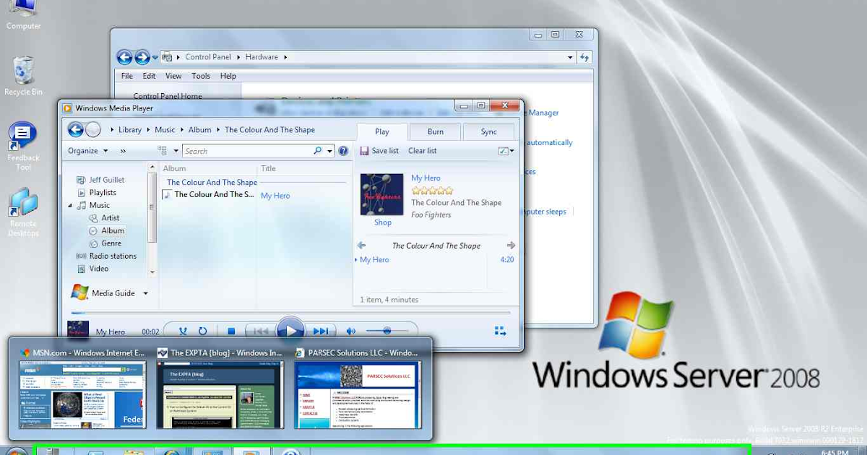Open Control Panel Home link
Screen dimensions: 867x455
pyautogui.click(x=168, y=96)
